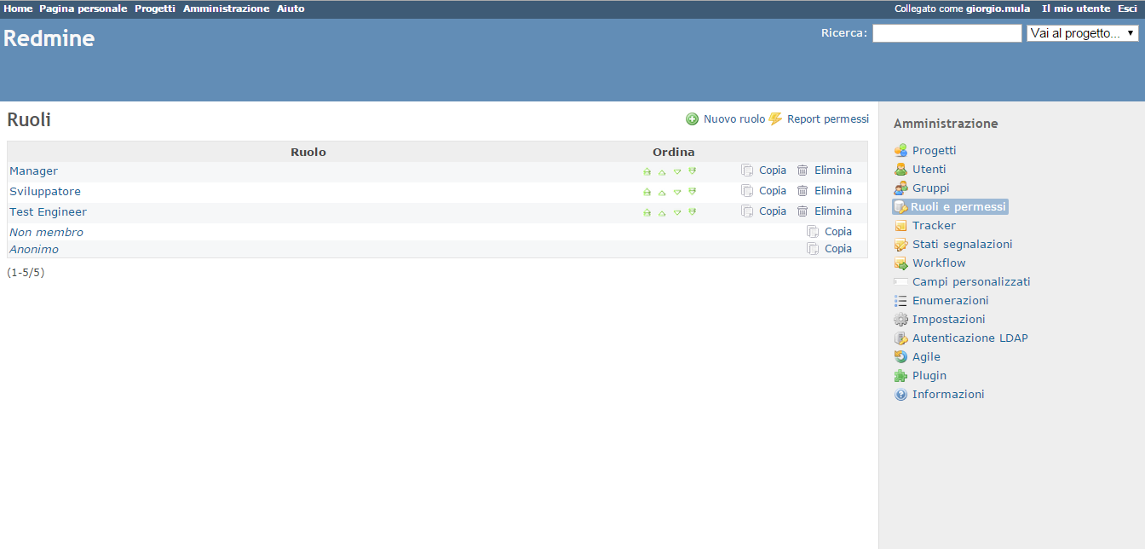Viewport: 1145px width, 549px height.
Task: Open Autenticazione LDAP in sidebar
Action: point(970,338)
